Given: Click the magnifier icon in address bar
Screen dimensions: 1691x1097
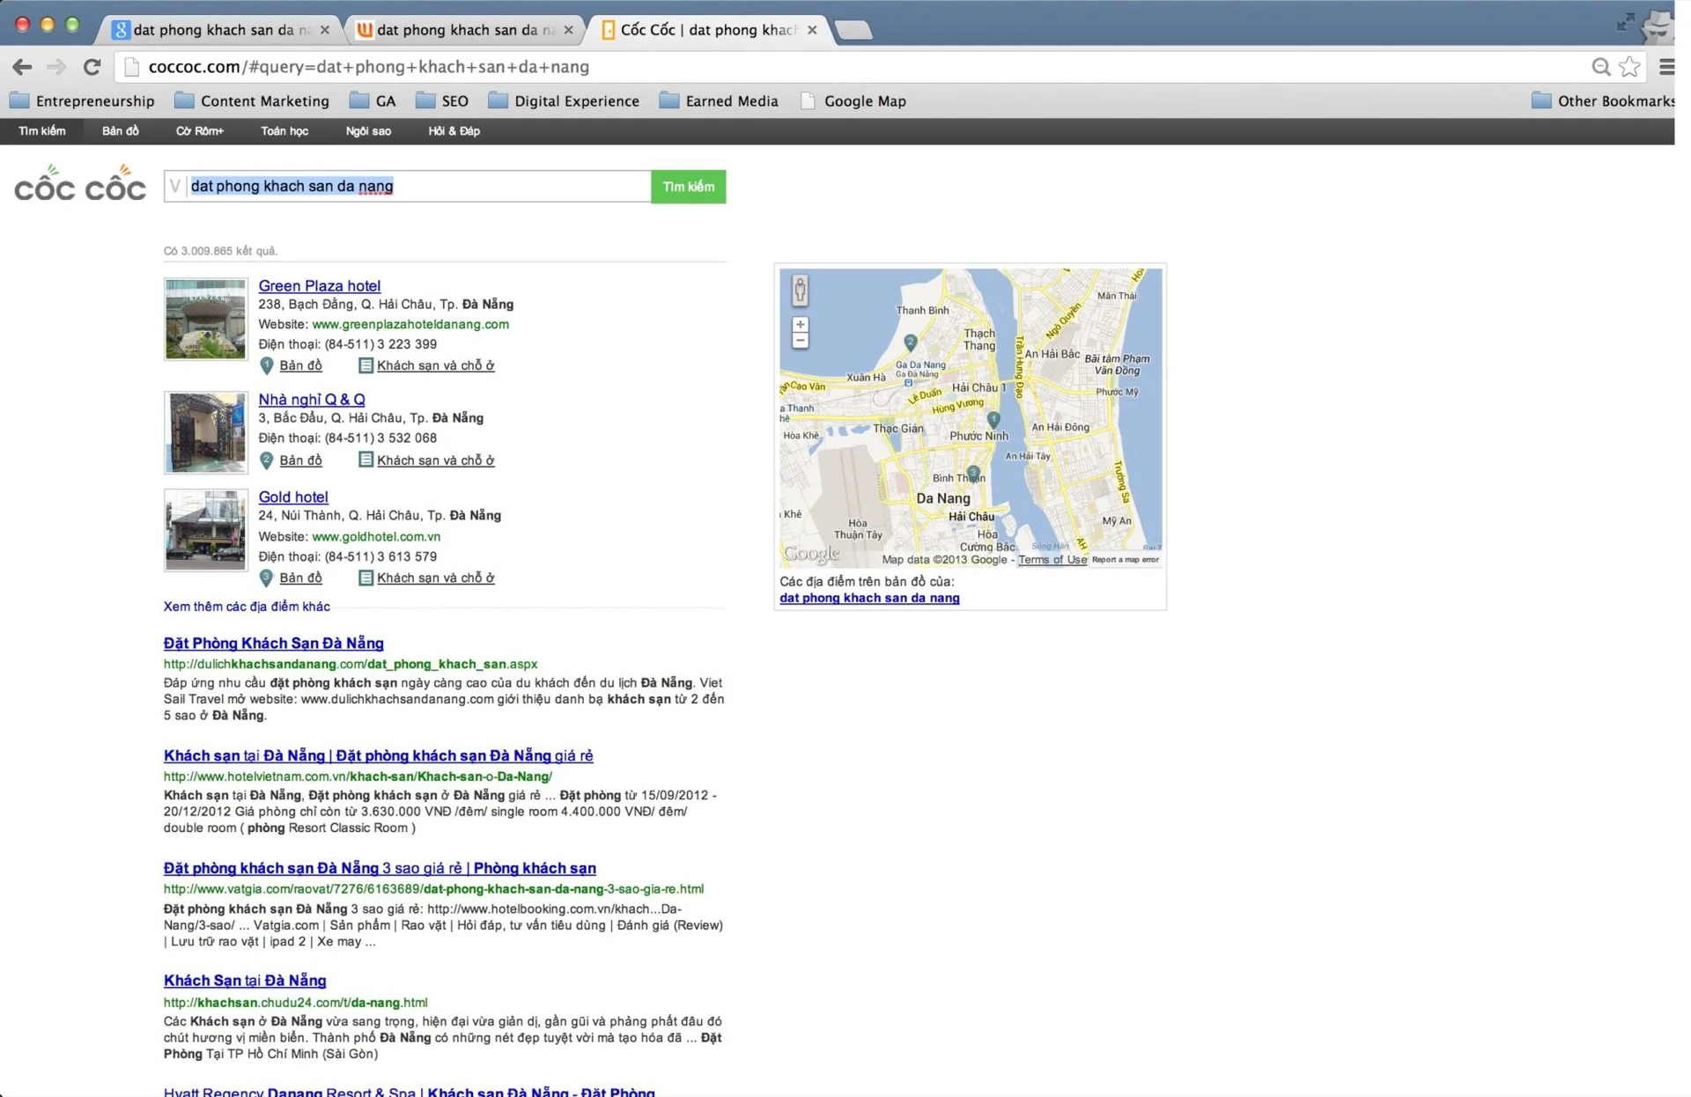Looking at the screenshot, I should click(x=1600, y=67).
